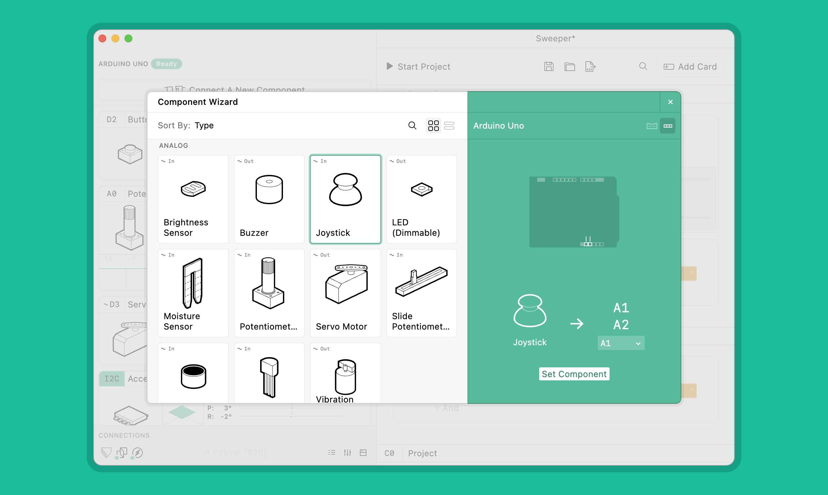Click the ANALOG section header
This screenshot has height=495, width=828.
pos(173,146)
